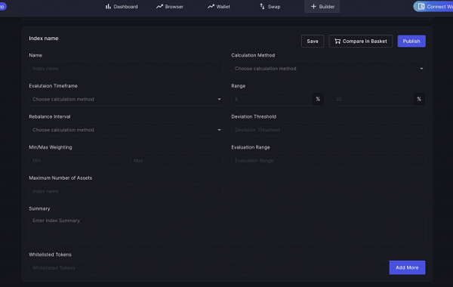Click the Maximum Number of Assets field
This screenshot has height=287, width=453.
(126, 191)
